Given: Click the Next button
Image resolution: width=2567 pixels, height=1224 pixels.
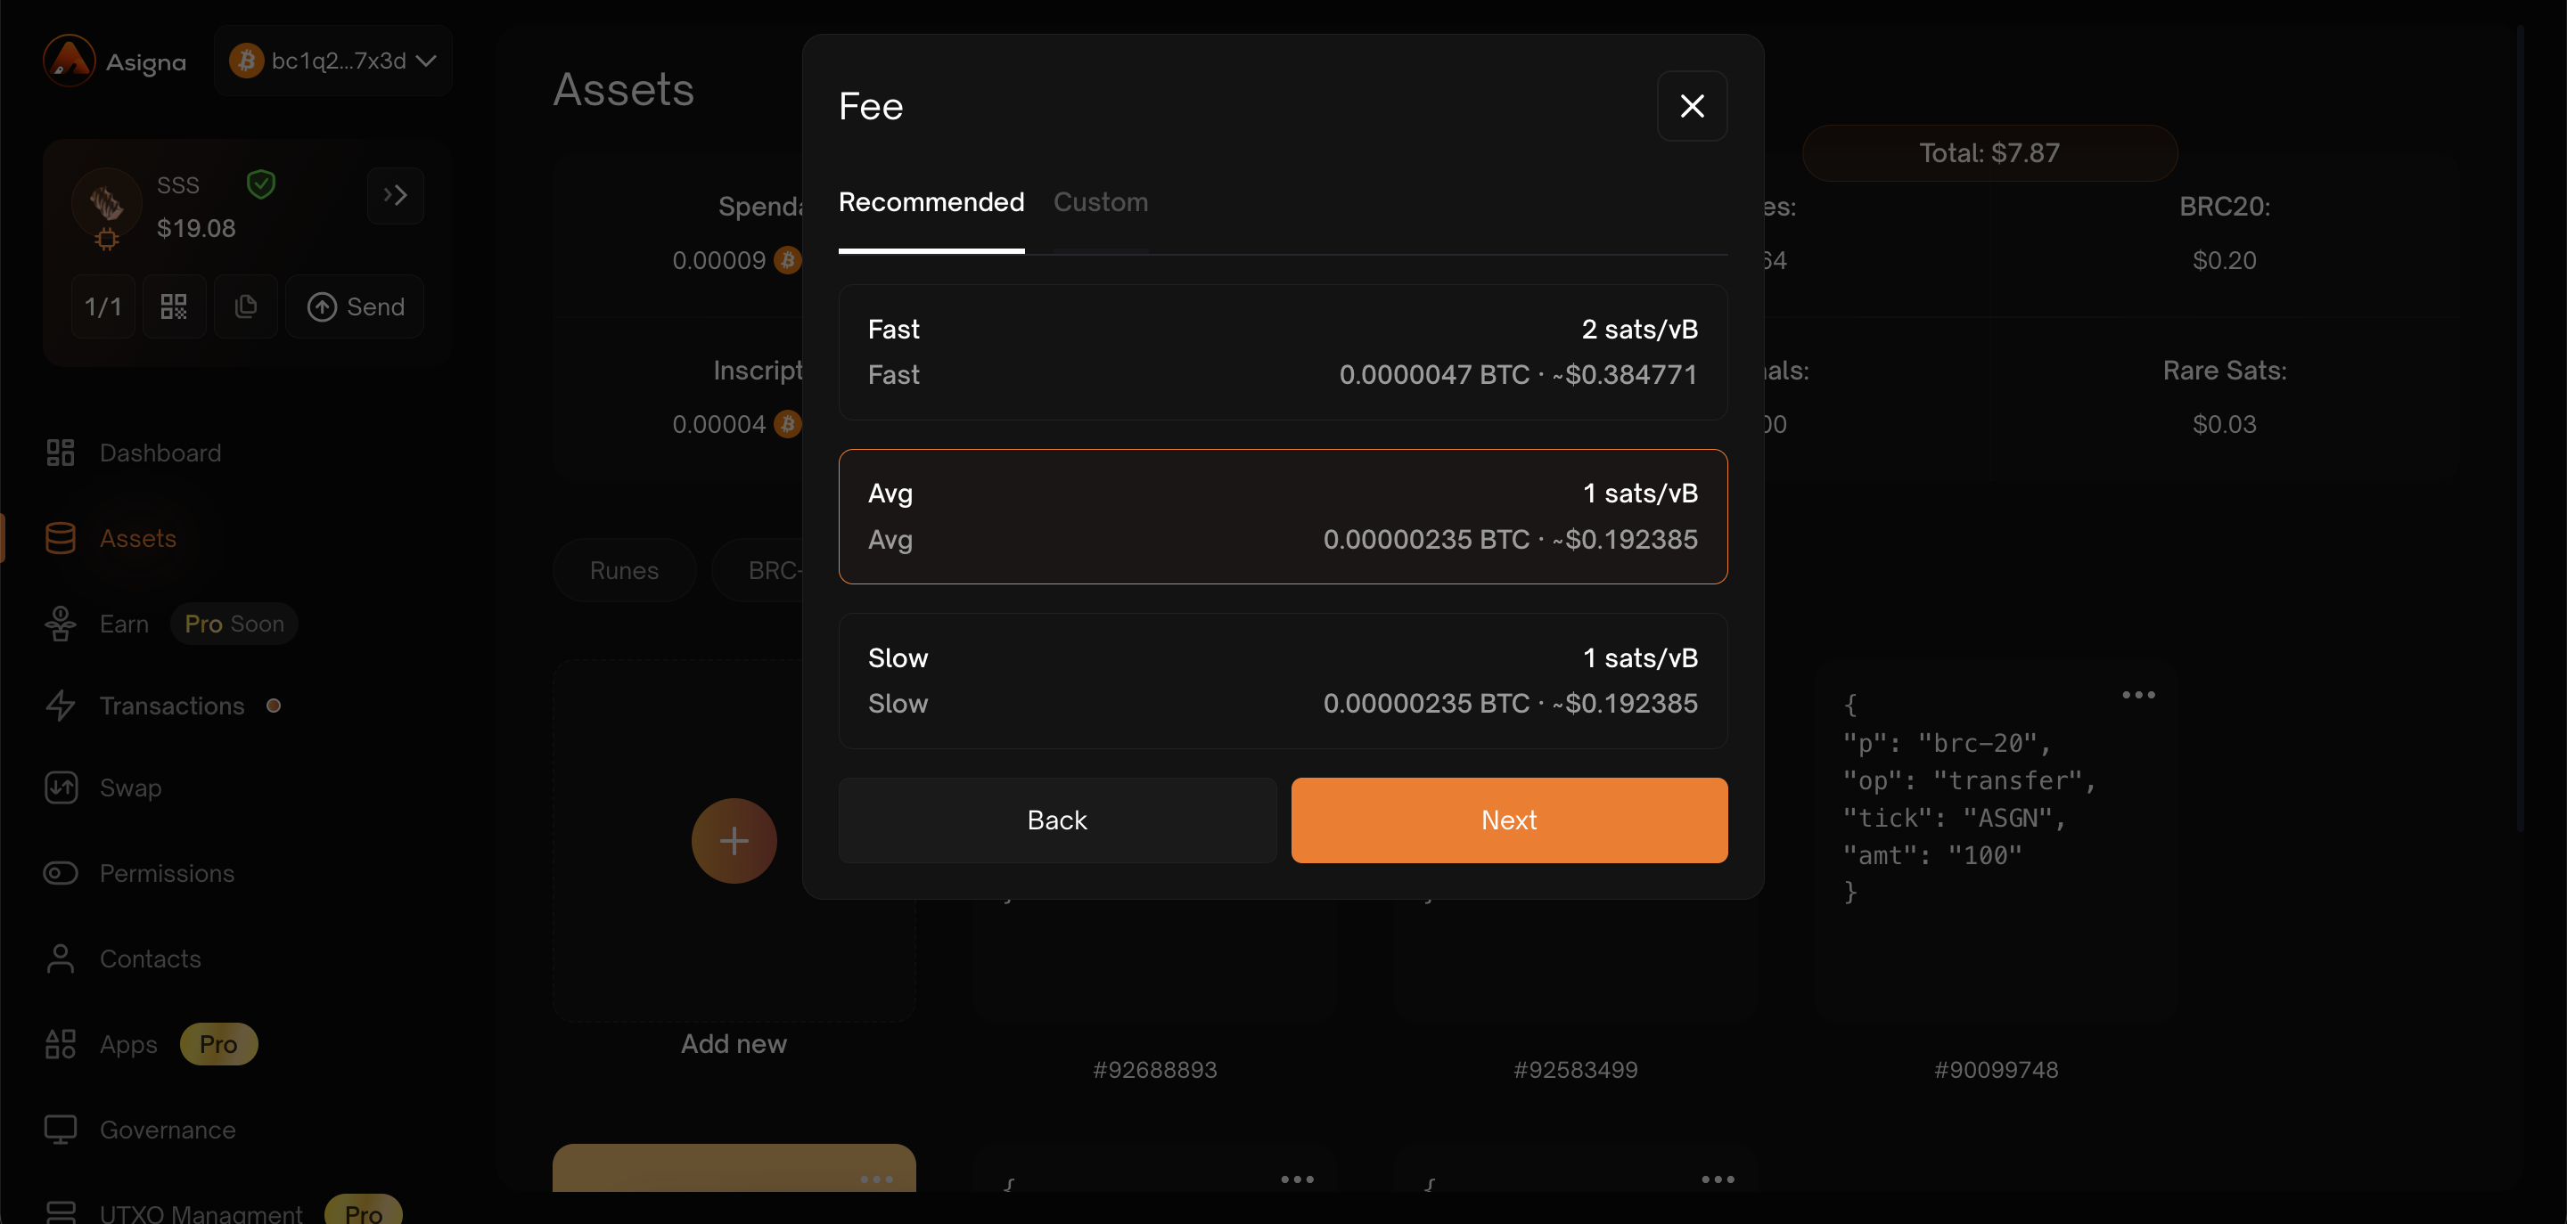Looking at the screenshot, I should [1508, 820].
